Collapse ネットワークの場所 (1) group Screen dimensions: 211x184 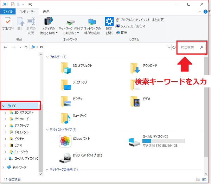click(x=47, y=169)
